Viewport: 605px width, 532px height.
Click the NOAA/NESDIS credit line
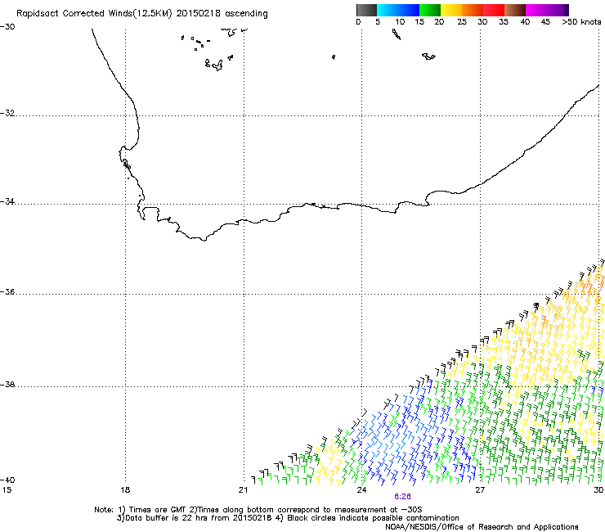click(482, 527)
